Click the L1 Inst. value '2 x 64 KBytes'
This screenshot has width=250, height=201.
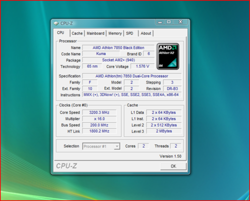point(164,119)
